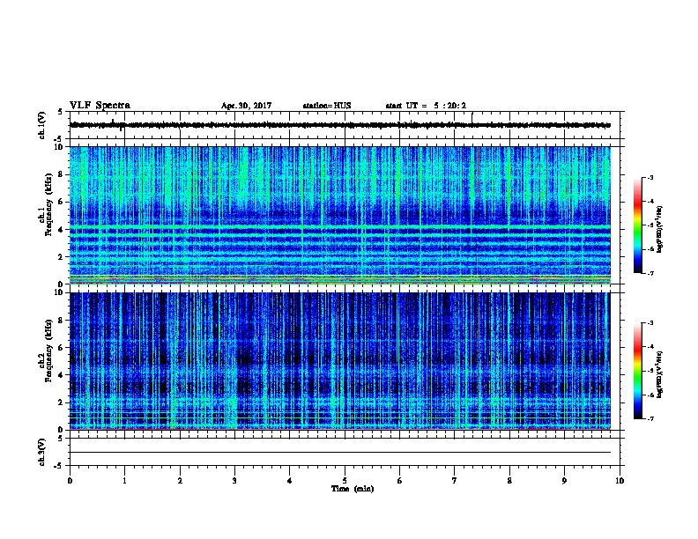Click the "VLF Spectra" plot title

tap(100, 106)
